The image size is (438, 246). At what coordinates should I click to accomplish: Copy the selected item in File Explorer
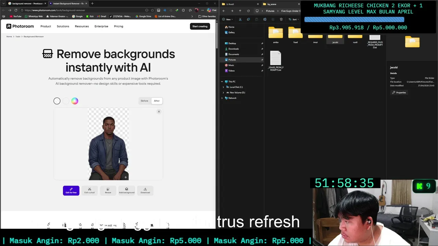click(x=248, y=19)
